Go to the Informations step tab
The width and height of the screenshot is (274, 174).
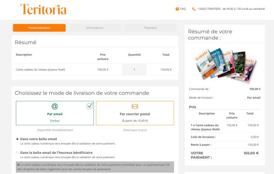point(95,28)
